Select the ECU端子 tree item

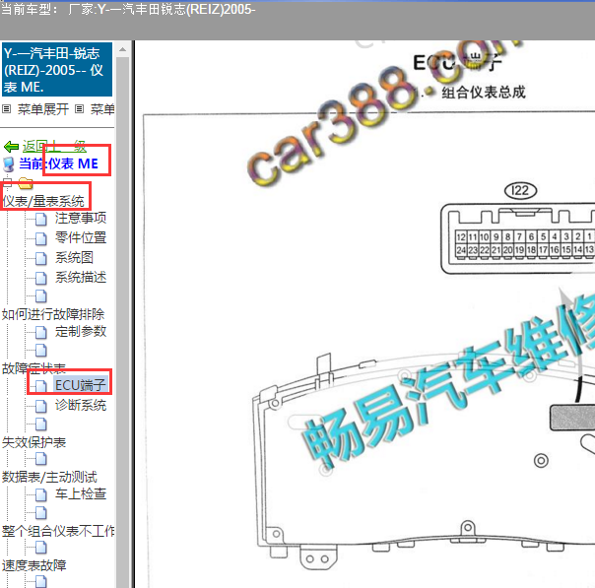tap(81, 385)
